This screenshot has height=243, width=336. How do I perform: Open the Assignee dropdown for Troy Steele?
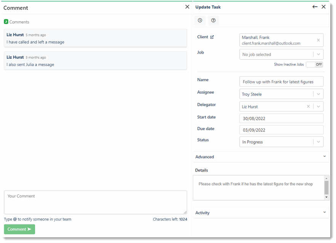[318, 94]
